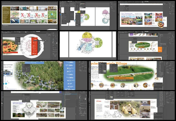The width and height of the screenshot is (176, 121).
Task: Click the blue caption bar above forest aerial
Action: click(34, 63)
